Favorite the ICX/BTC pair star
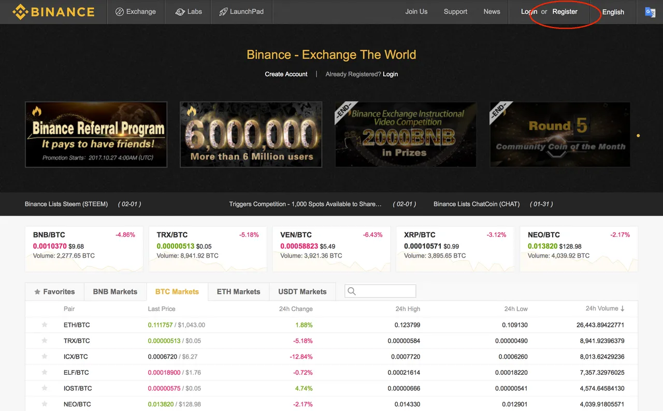This screenshot has width=663, height=411. 45,357
